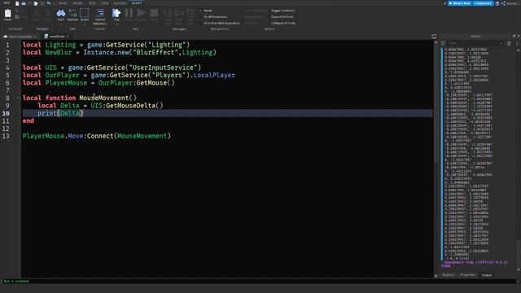The width and height of the screenshot is (521, 293).
Task: Open Output panel options with the dots icon
Action: [517, 43]
